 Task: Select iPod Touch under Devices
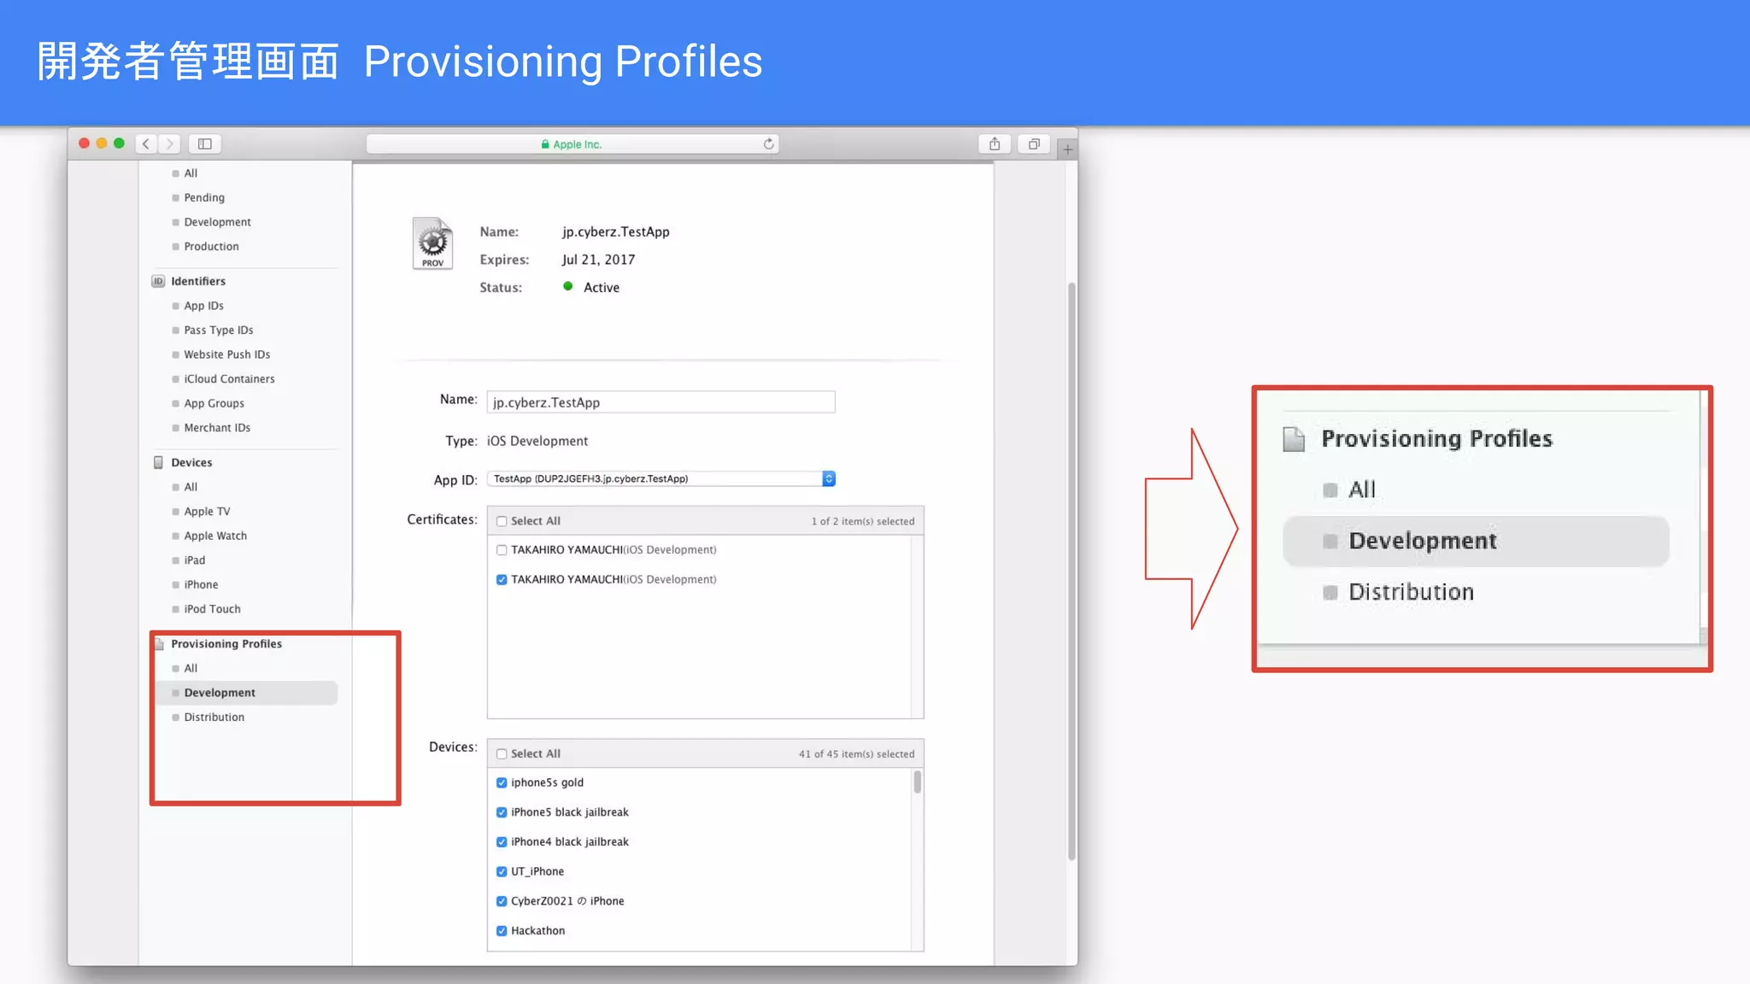[212, 609]
